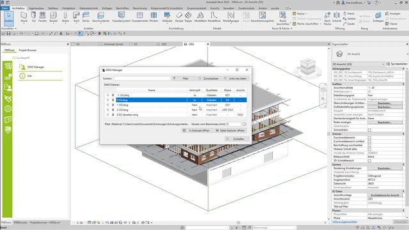
Task: Toggle the Sonnenbahn checkbox
Action: point(369,130)
